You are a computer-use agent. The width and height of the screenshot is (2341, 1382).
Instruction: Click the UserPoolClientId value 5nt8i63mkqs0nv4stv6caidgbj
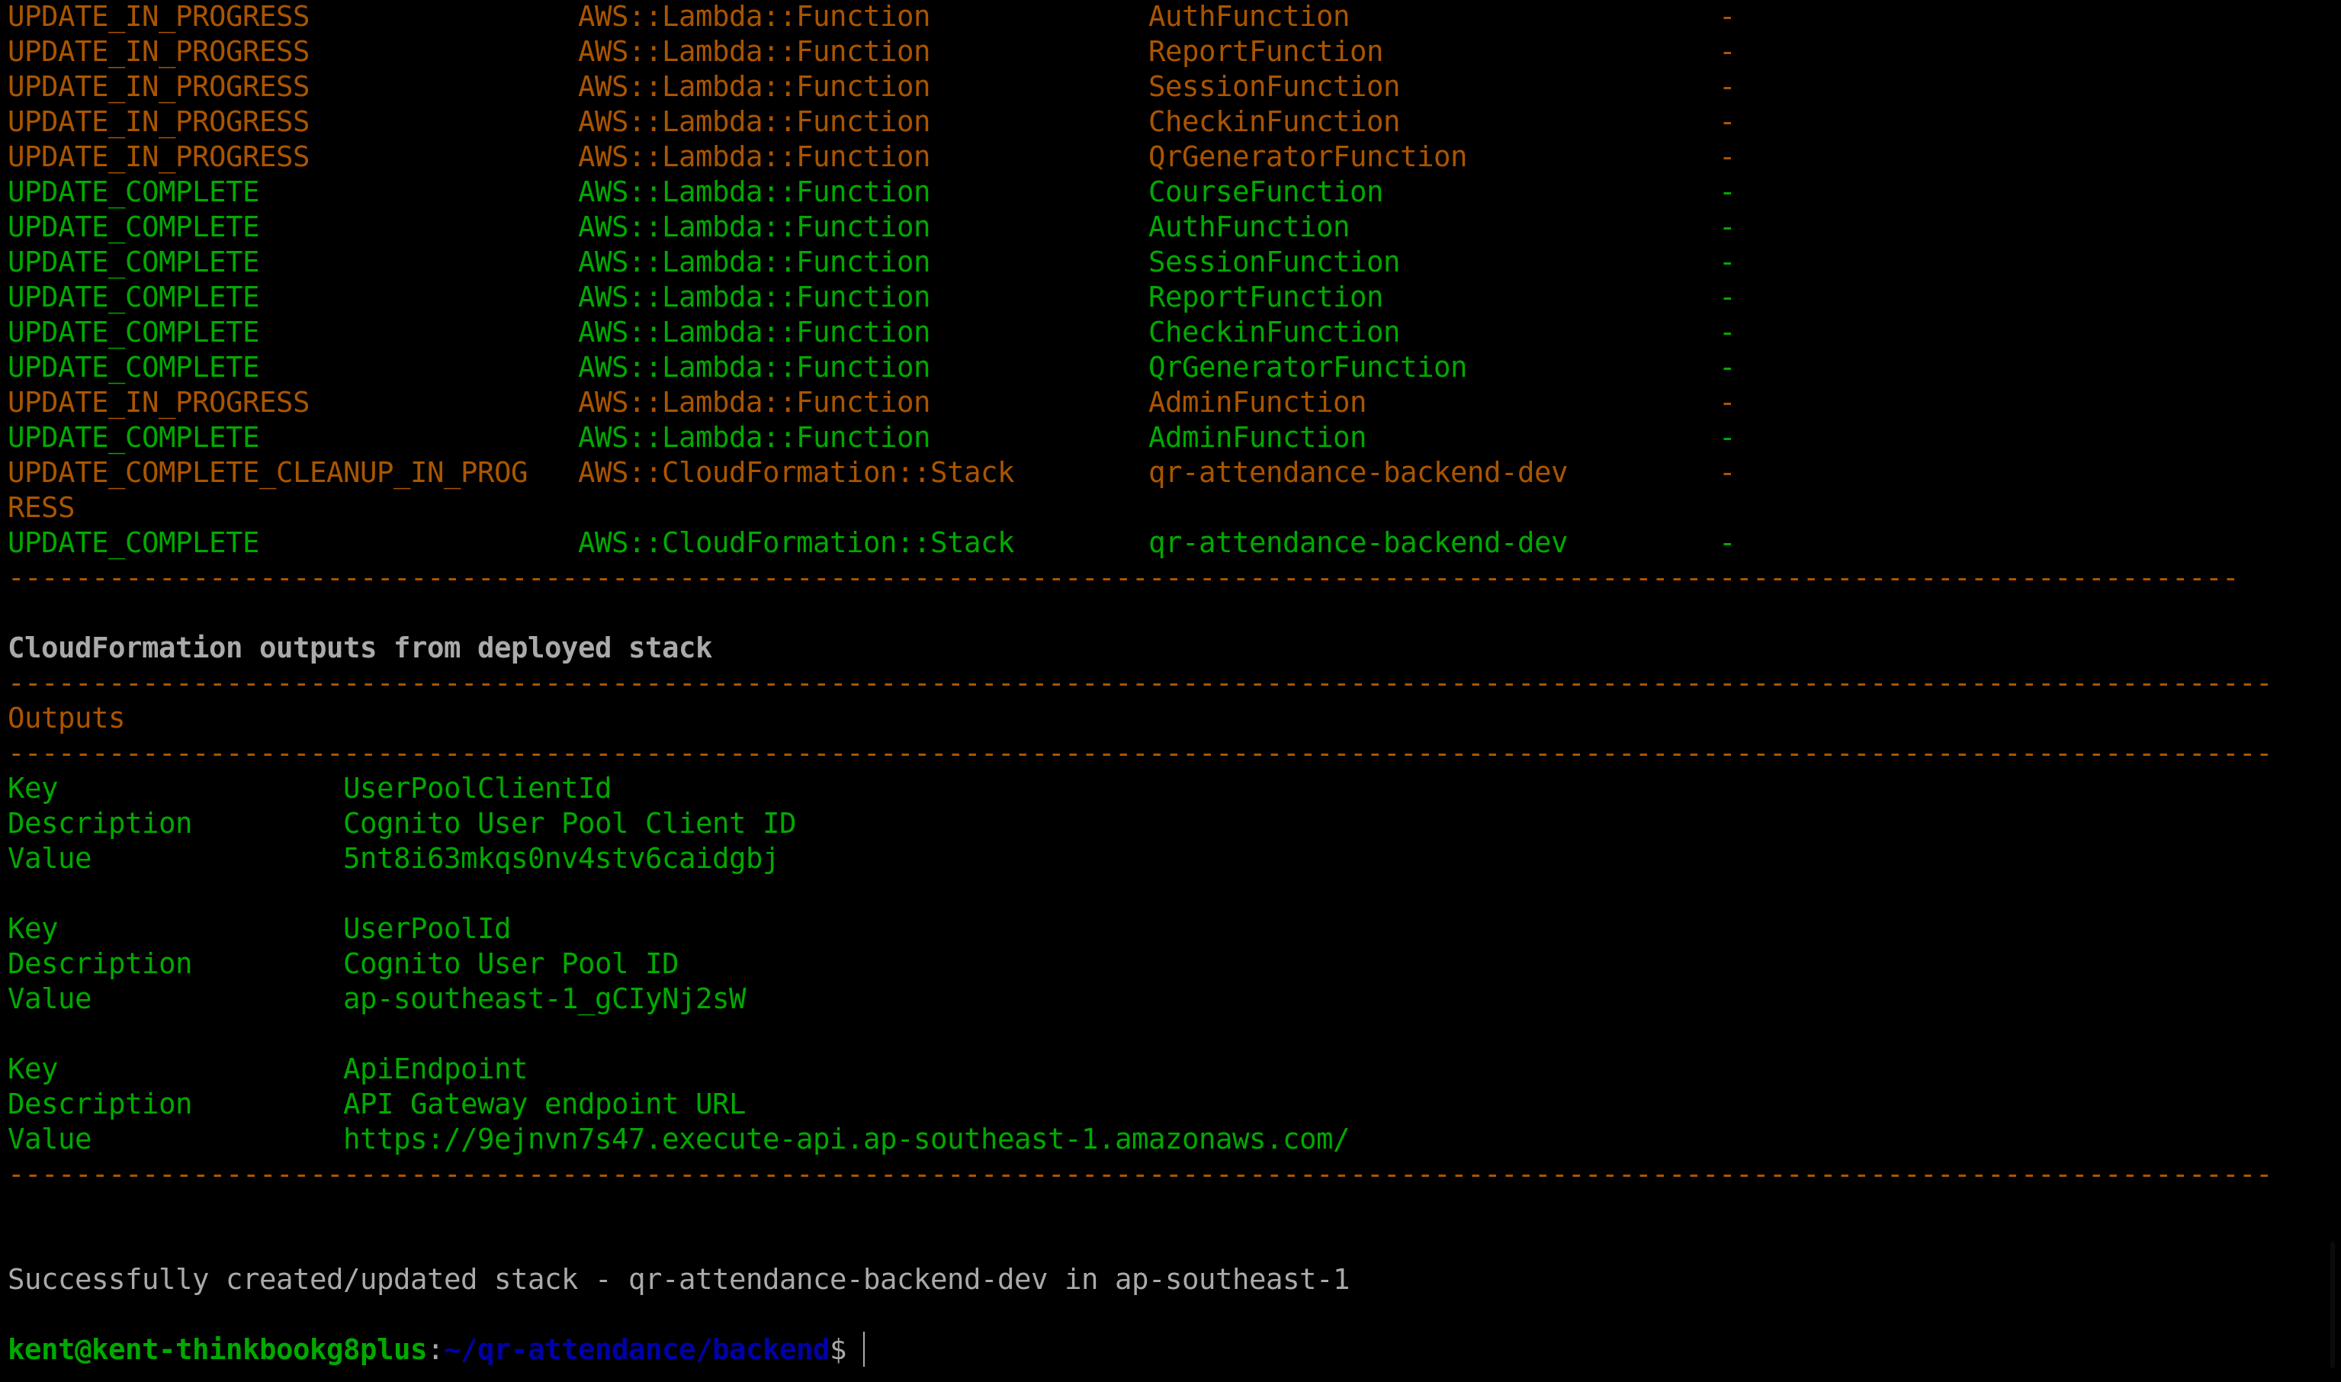click(x=560, y=859)
